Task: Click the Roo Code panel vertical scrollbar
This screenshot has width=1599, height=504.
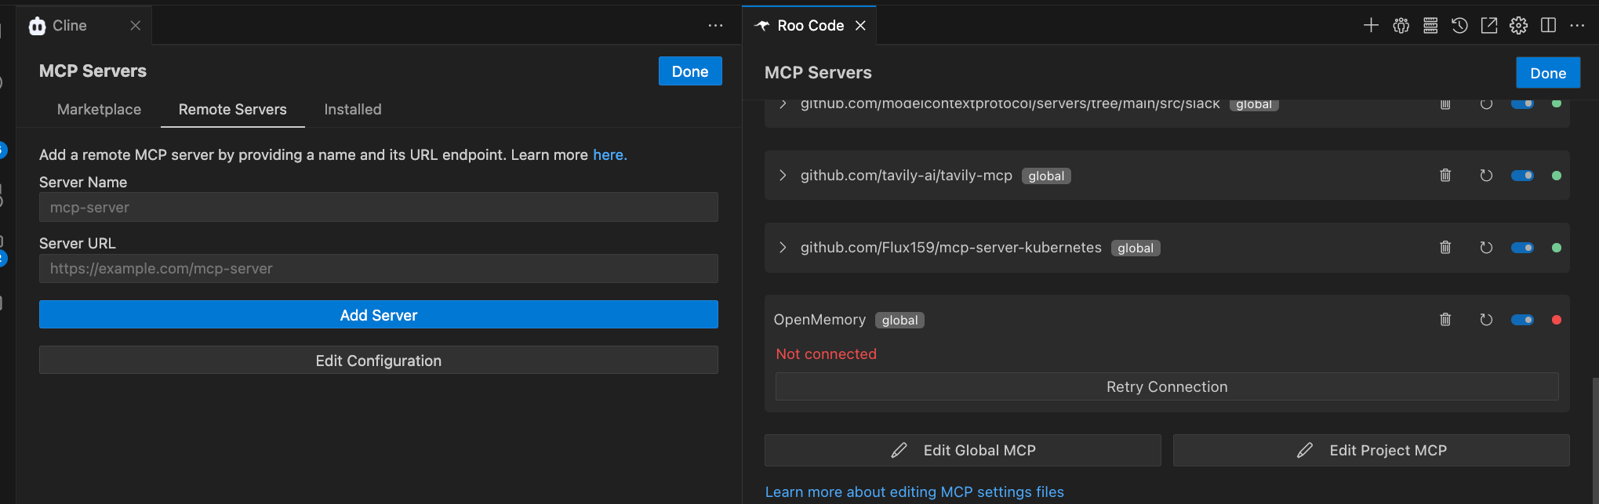Action: [1594, 439]
